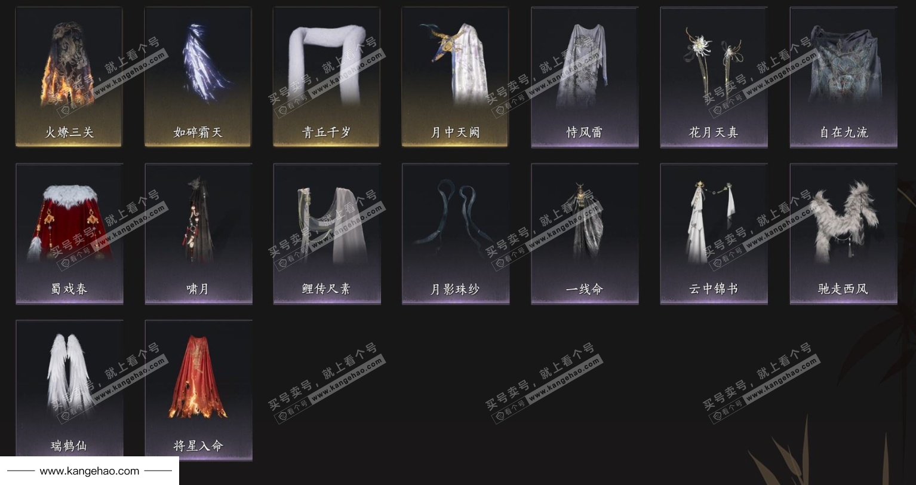
Task: Select the 云中锦书 white veil item
Action: pos(714,234)
